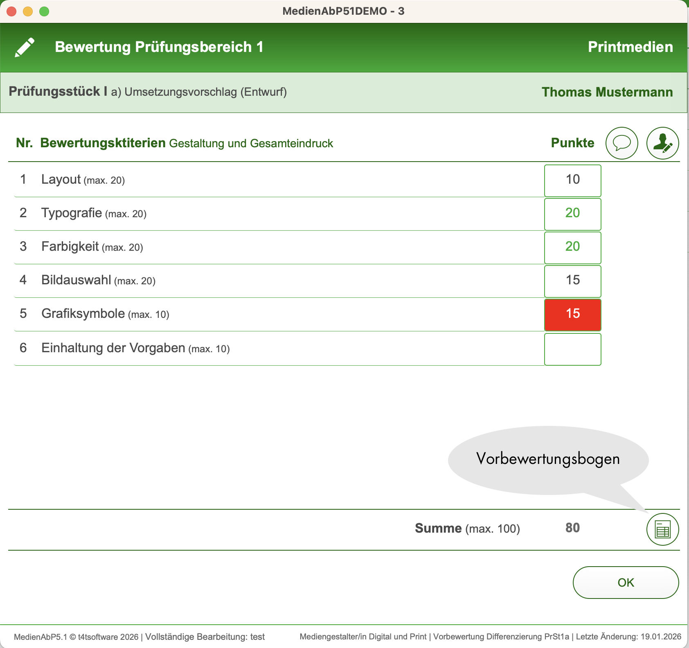Select the red Grafiksymbole points field
Viewport: 689px width, 648px height.
[x=572, y=315]
